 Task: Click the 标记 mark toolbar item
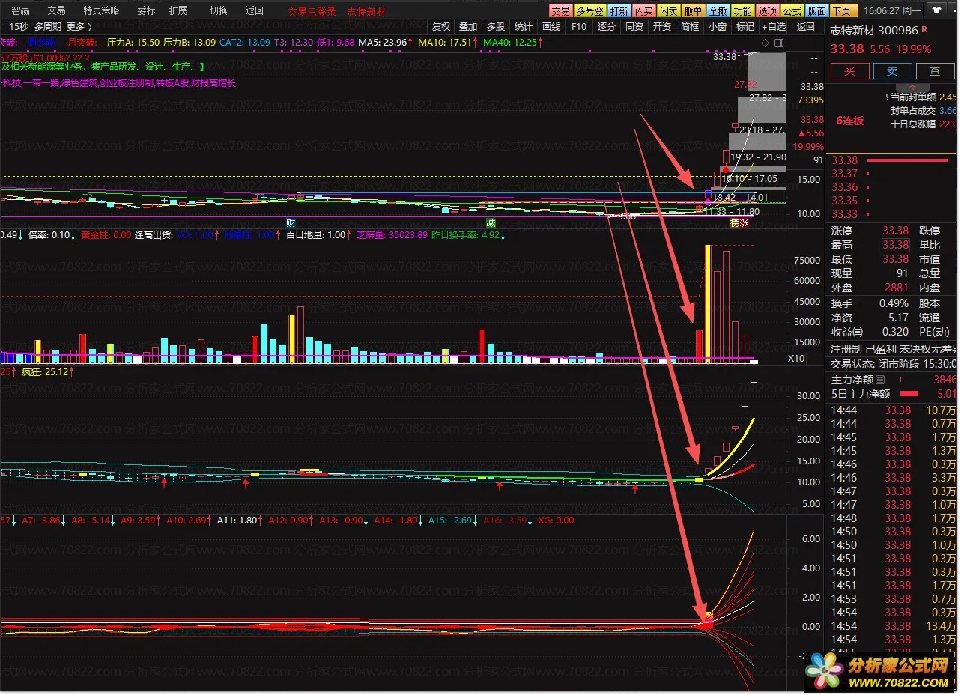click(745, 27)
